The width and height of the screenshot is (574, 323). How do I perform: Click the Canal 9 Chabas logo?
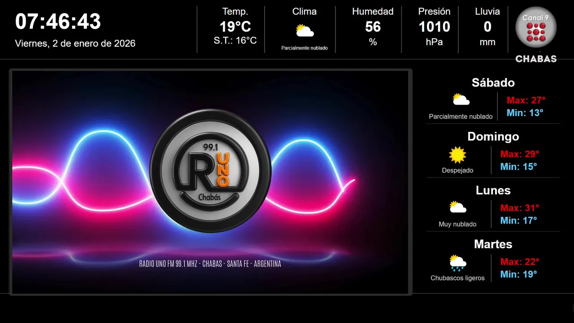[536, 35]
